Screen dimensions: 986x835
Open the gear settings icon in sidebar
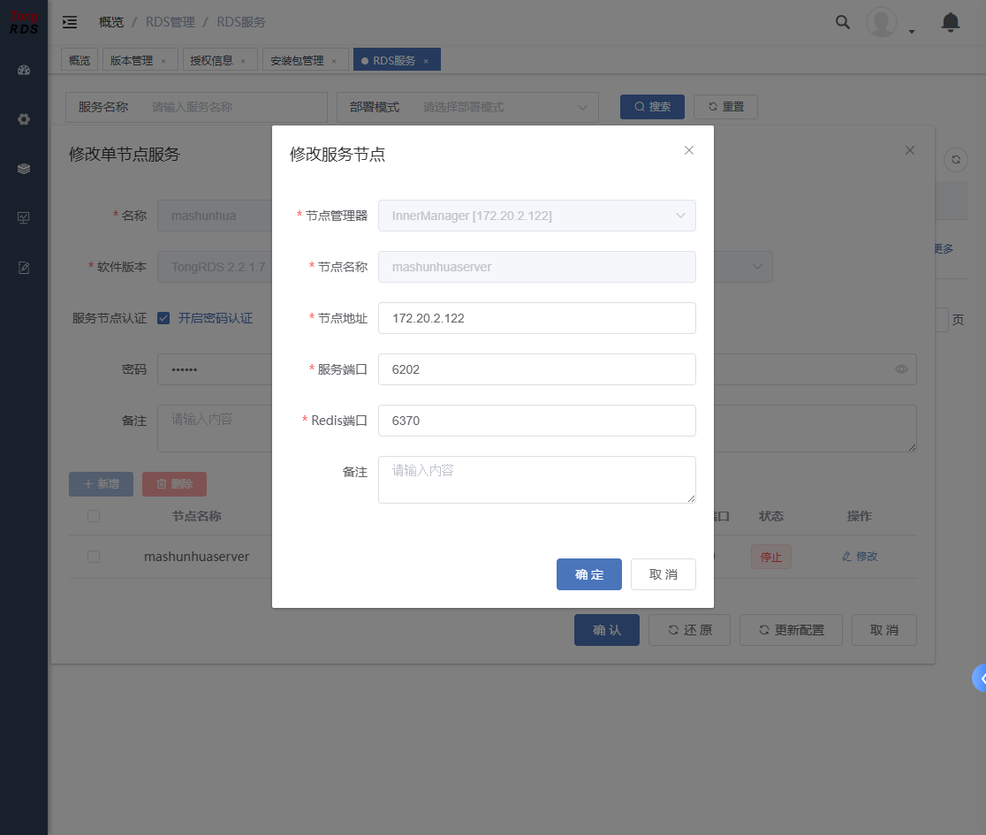[x=24, y=118]
